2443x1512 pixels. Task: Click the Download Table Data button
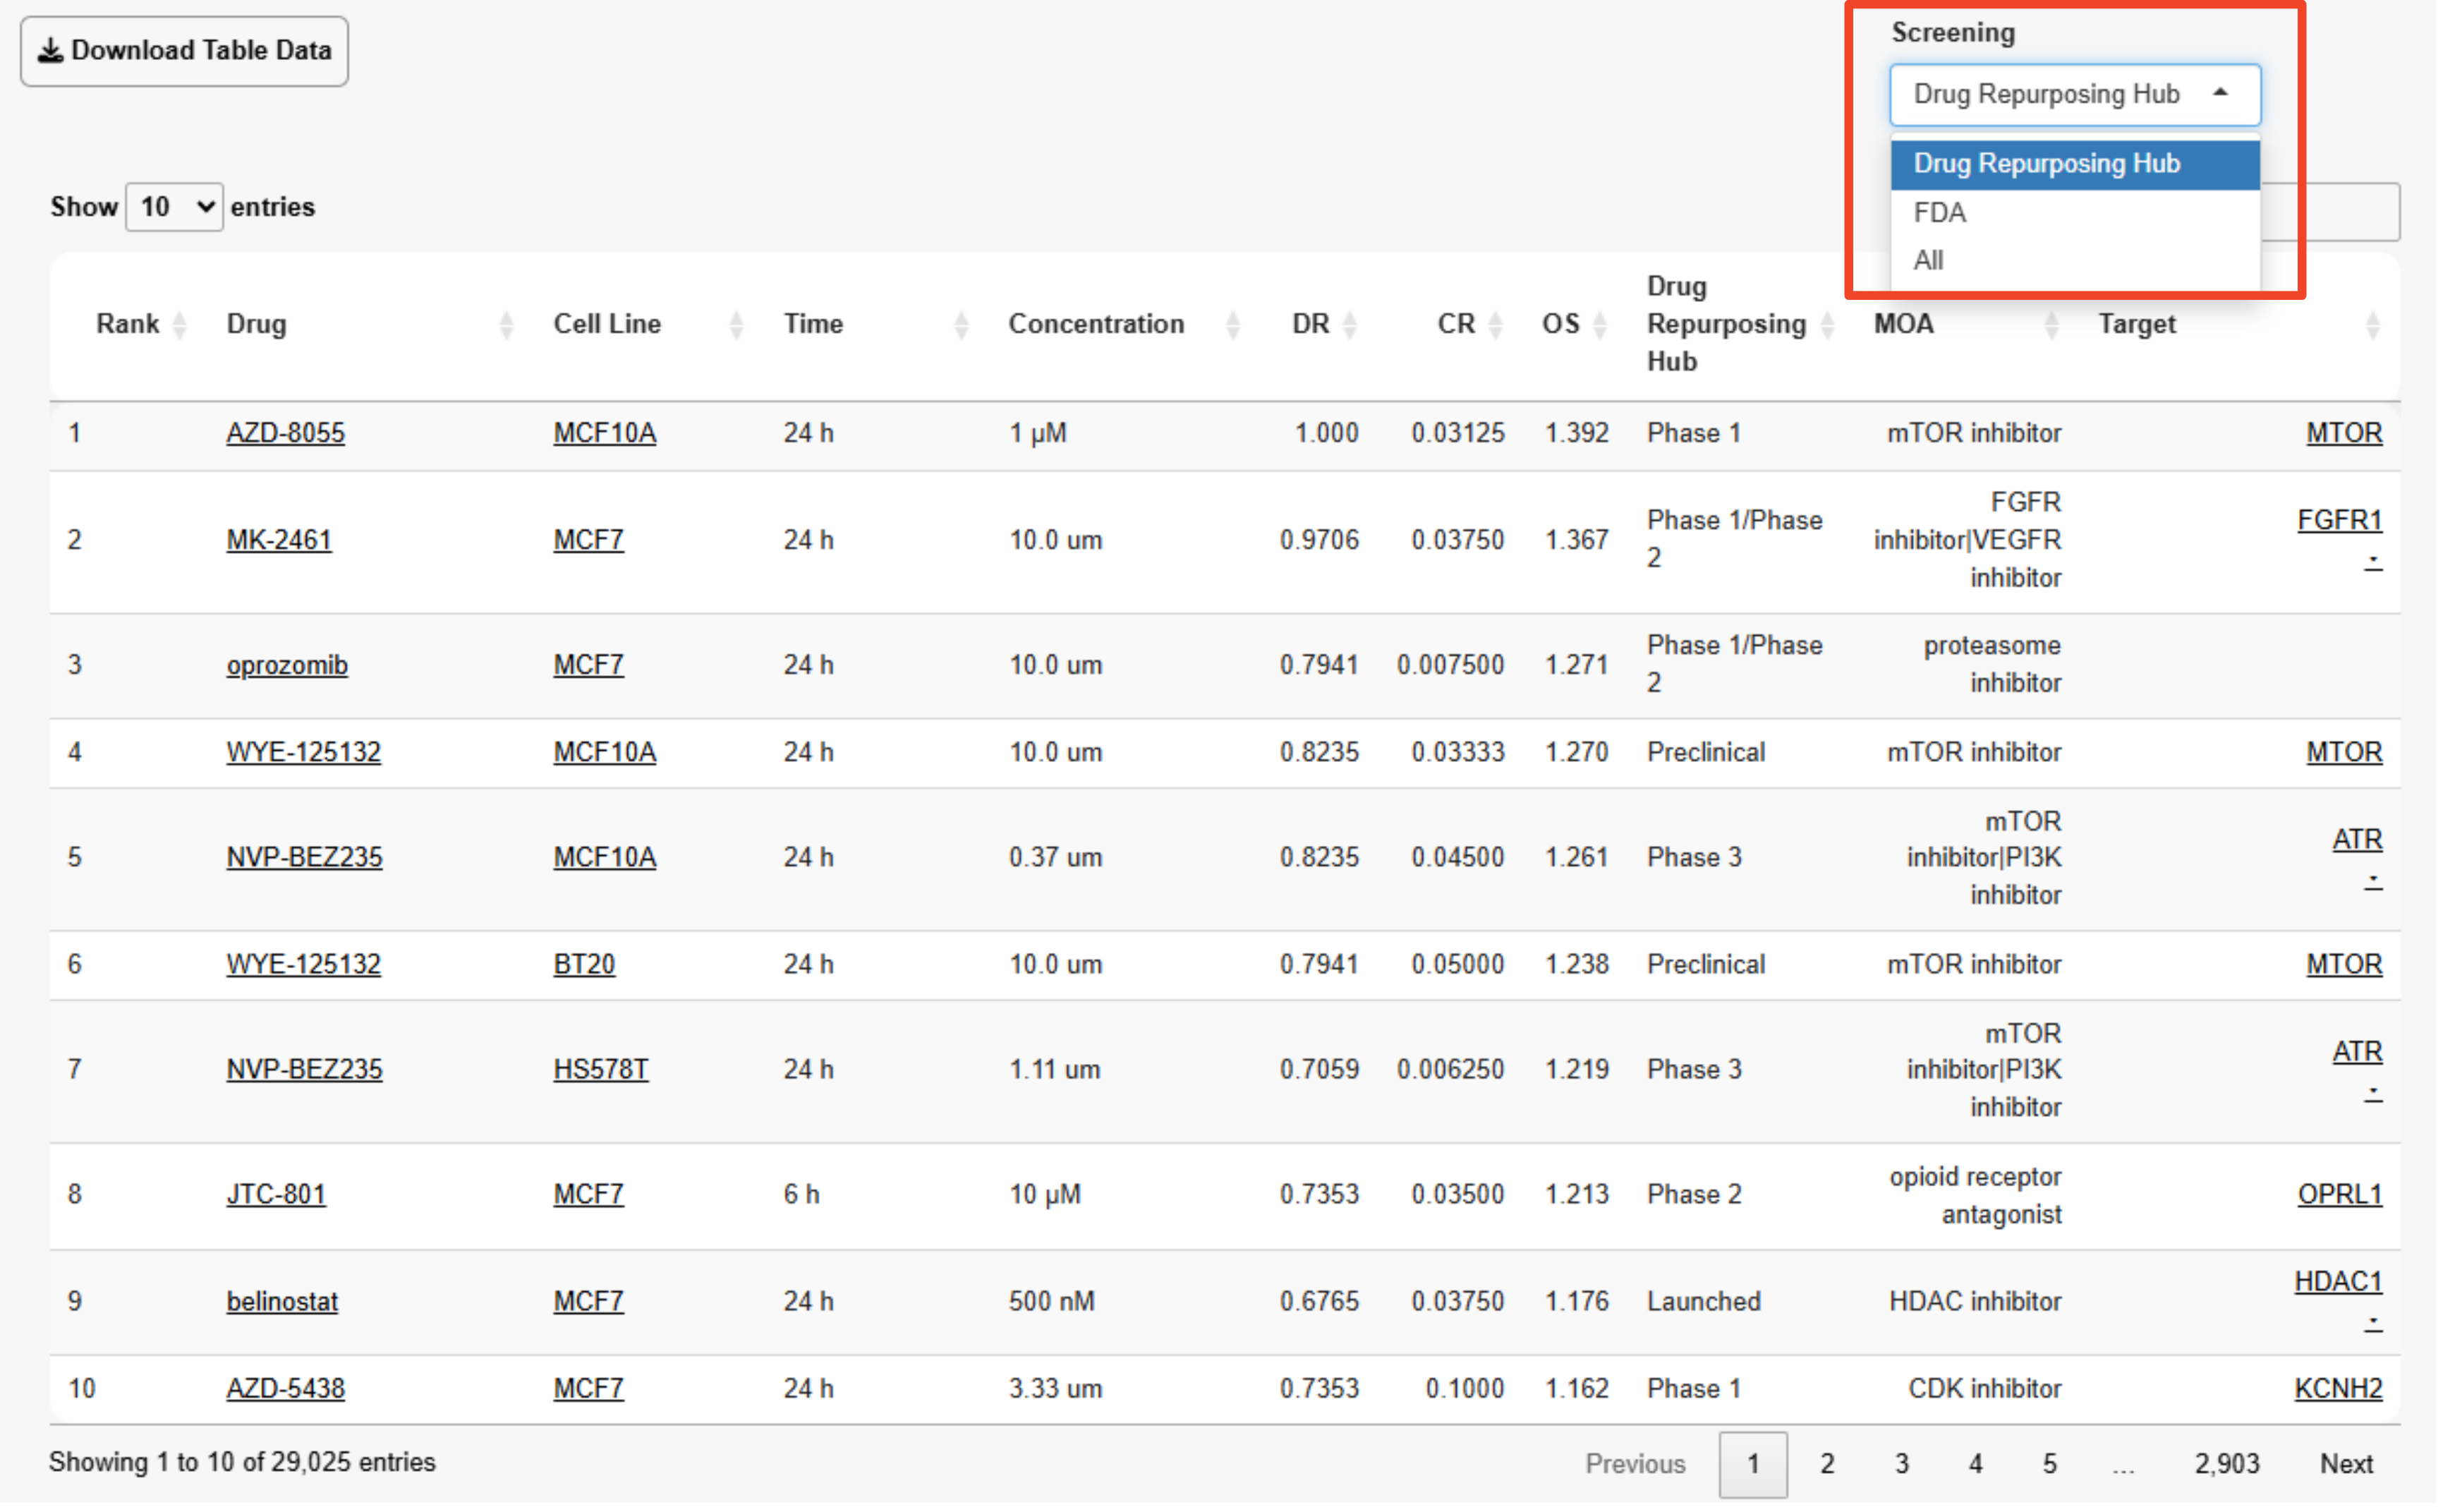click(x=184, y=51)
